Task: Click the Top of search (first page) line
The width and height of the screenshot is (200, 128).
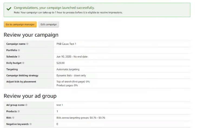Action: (73, 82)
